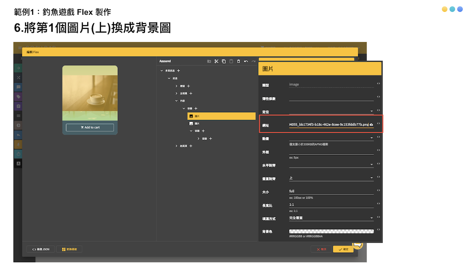Click the cloud upload icon in 網址 field
The height and width of the screenshot is (267, 471).
(371, 125)
